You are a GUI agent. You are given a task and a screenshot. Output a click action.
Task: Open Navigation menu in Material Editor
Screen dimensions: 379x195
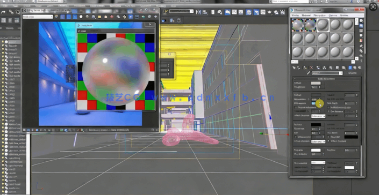[x=319, y=16]
